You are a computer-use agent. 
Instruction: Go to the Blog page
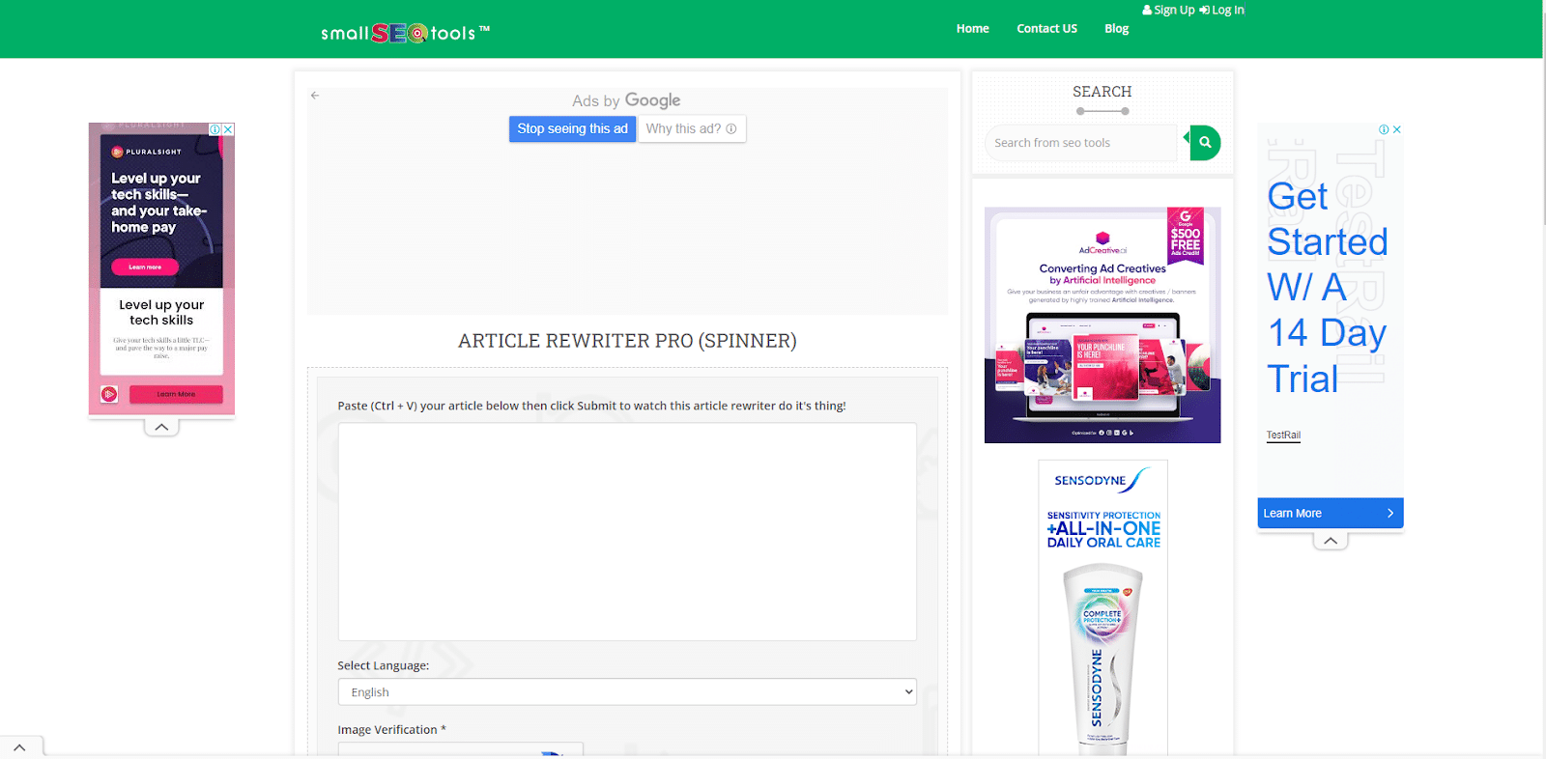point(1116,29)
